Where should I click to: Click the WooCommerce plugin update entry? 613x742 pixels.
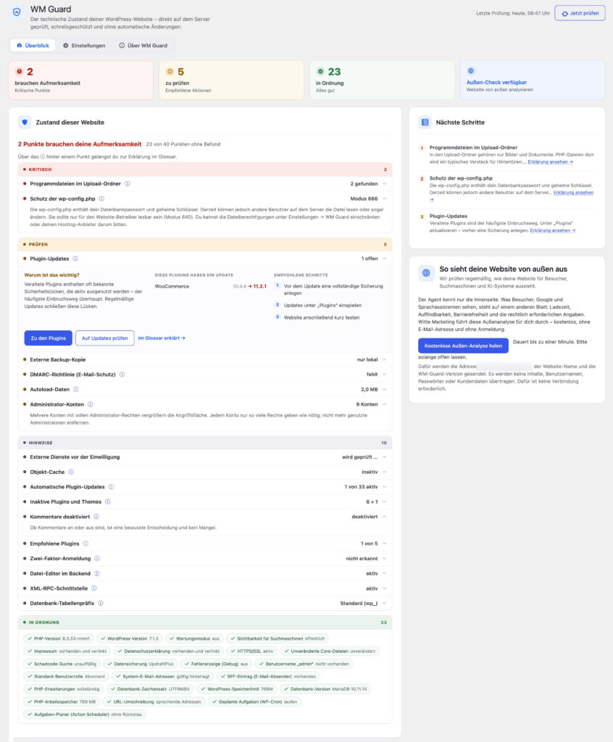click(210, 286)
